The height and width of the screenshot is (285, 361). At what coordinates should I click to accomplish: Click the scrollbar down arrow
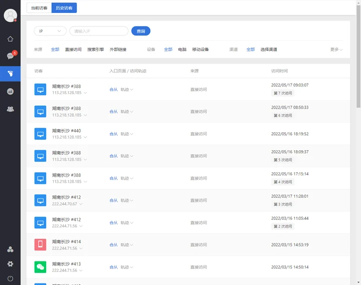pos(358,282)
